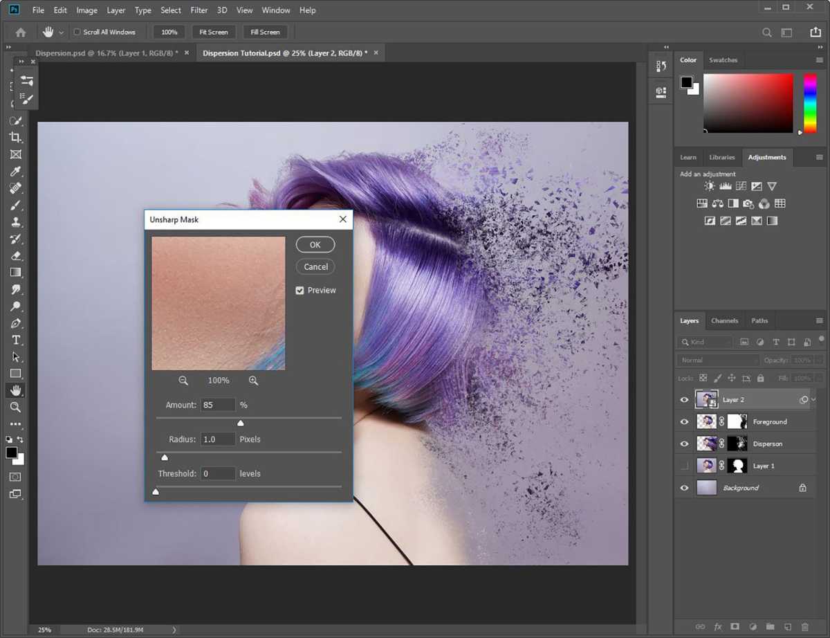Open the Filter menu
The height and width of the screenshot is (638, 830).
point(199,10)
